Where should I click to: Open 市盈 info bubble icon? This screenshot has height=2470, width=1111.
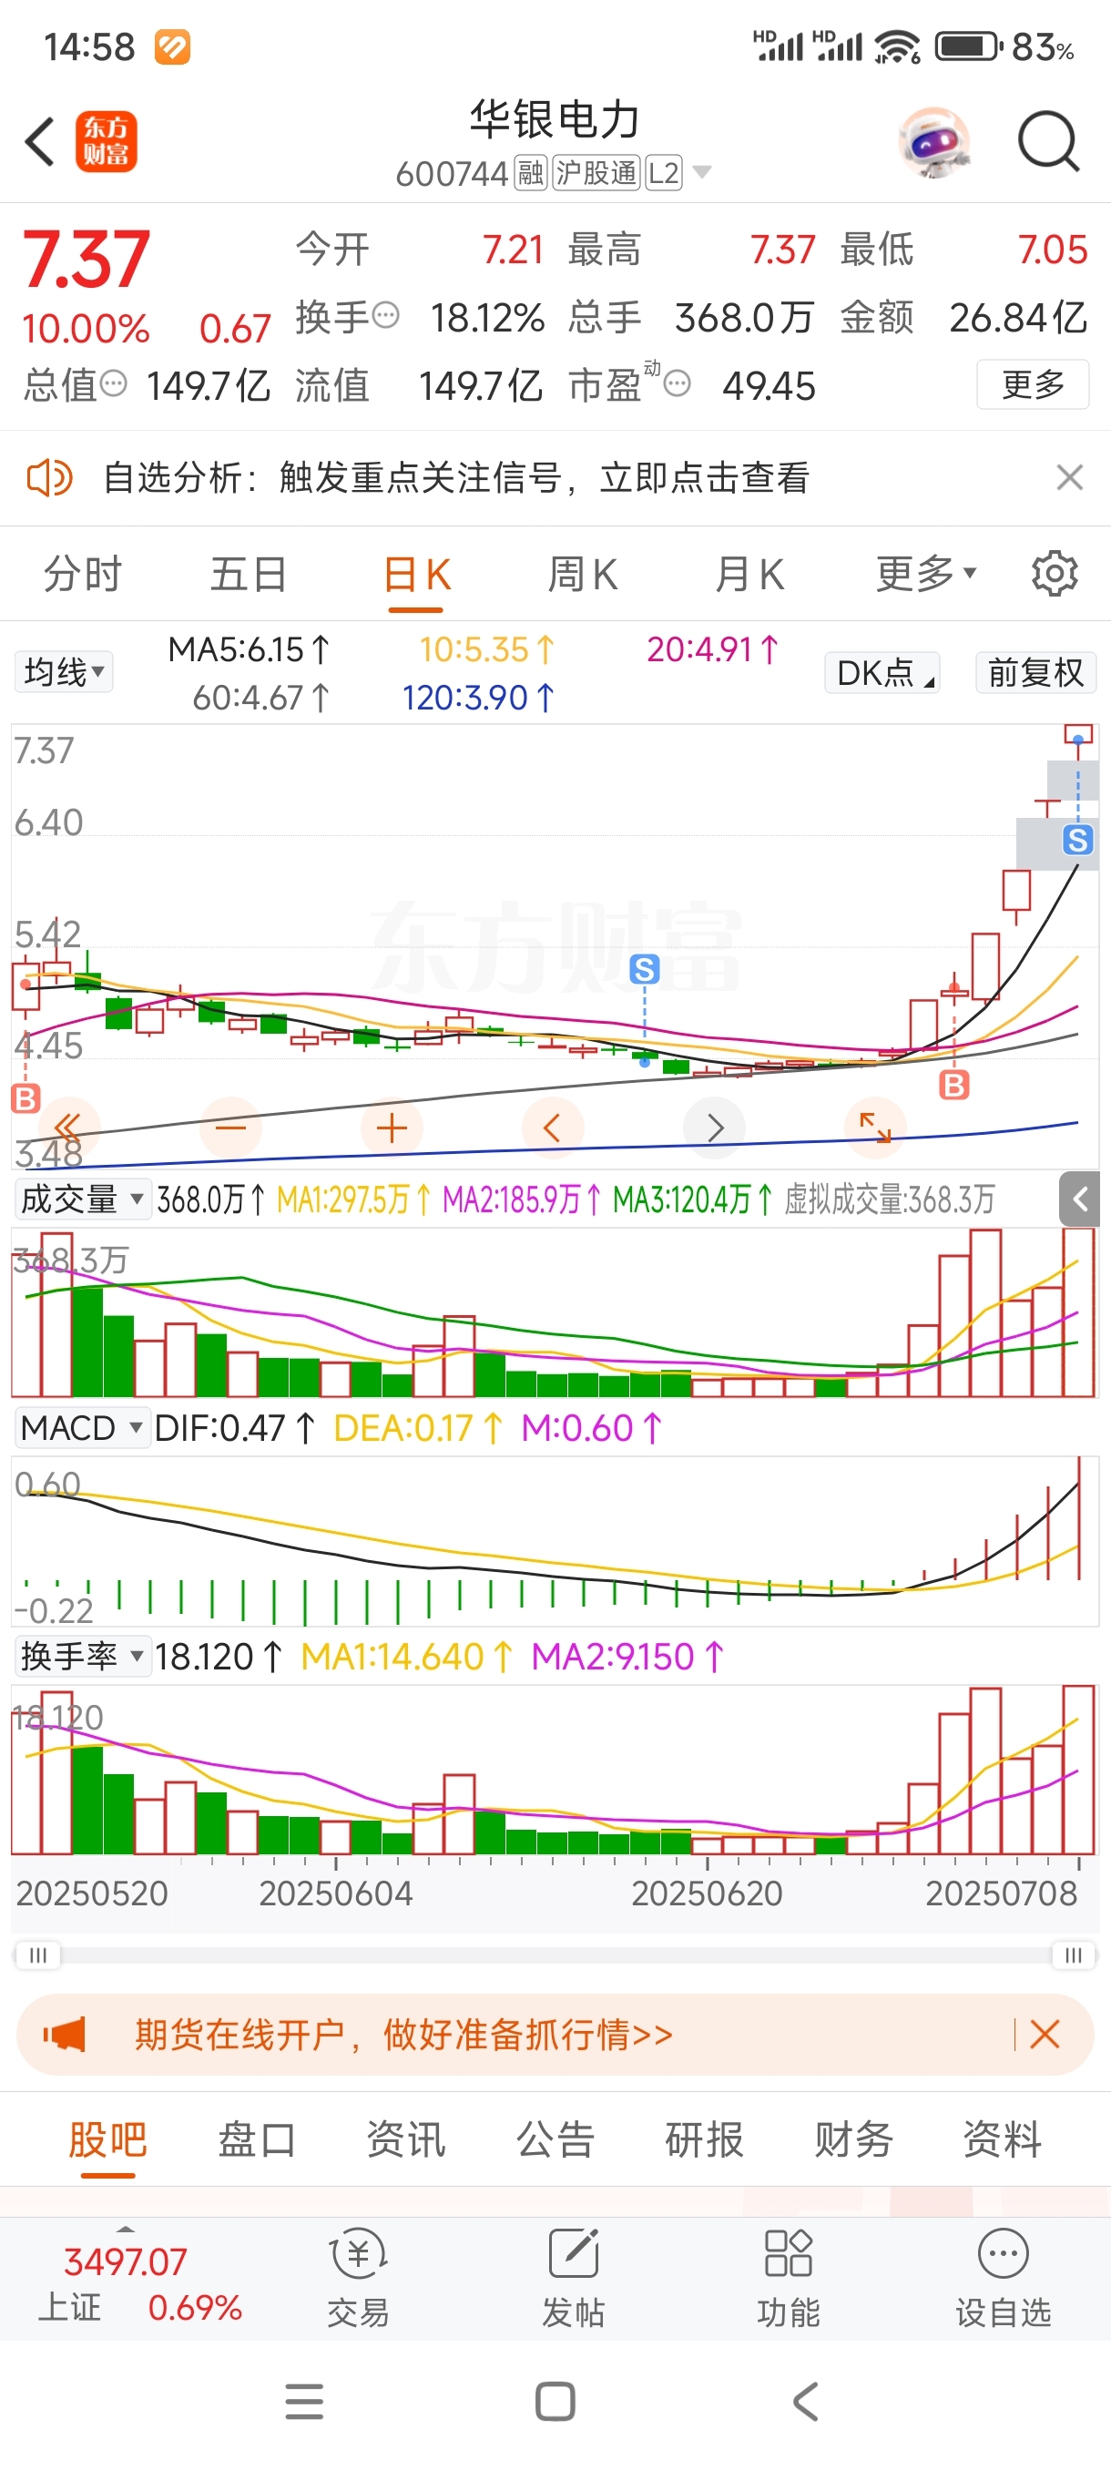[677, 383]
